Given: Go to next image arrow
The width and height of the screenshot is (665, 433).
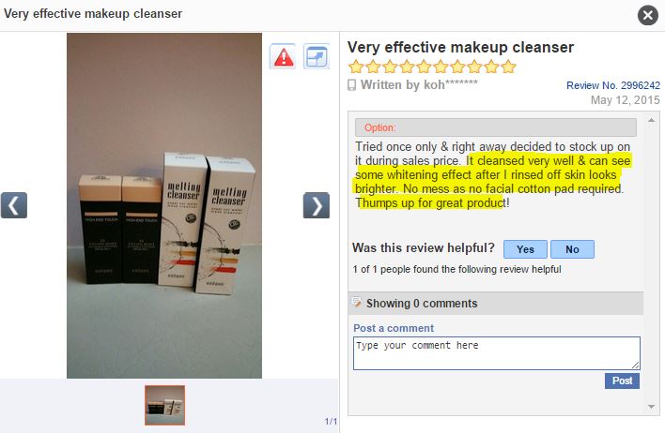Looking at the screenshot, I should 317,205.
